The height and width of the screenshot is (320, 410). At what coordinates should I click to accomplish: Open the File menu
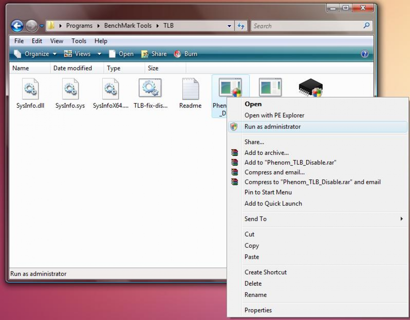19,41
